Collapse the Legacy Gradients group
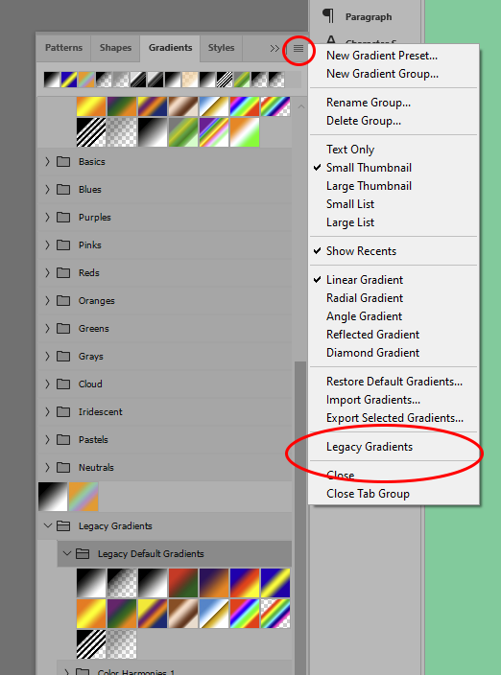The width and height of the screenshot is (501, 675). click(x=48, y=525)
